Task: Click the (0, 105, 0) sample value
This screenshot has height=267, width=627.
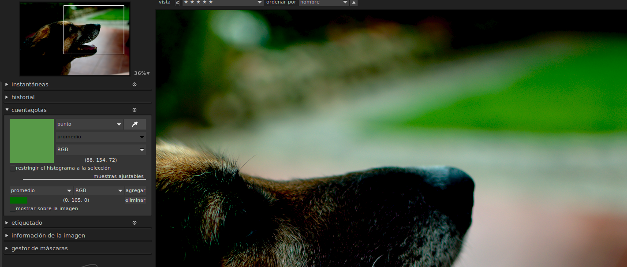Action: [76, 200]
